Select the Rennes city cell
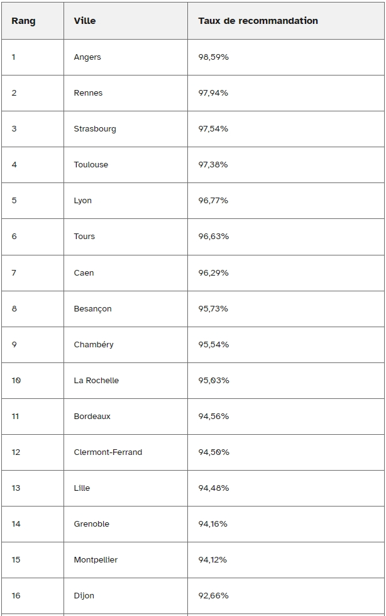The height and width of the screenshot is (616, 386). [126, 93]
